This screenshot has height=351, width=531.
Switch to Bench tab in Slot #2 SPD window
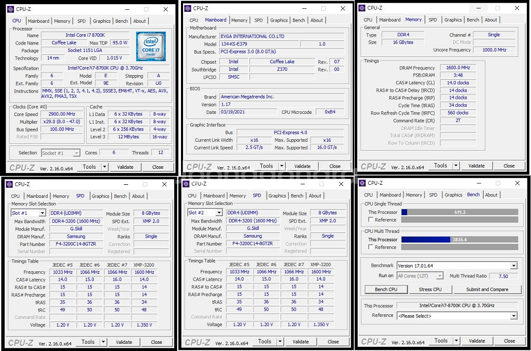tap(297, 196)
